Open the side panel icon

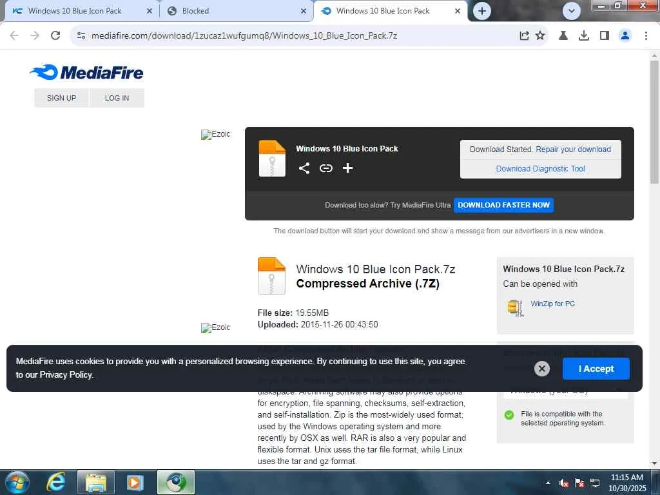coord(605,36)
